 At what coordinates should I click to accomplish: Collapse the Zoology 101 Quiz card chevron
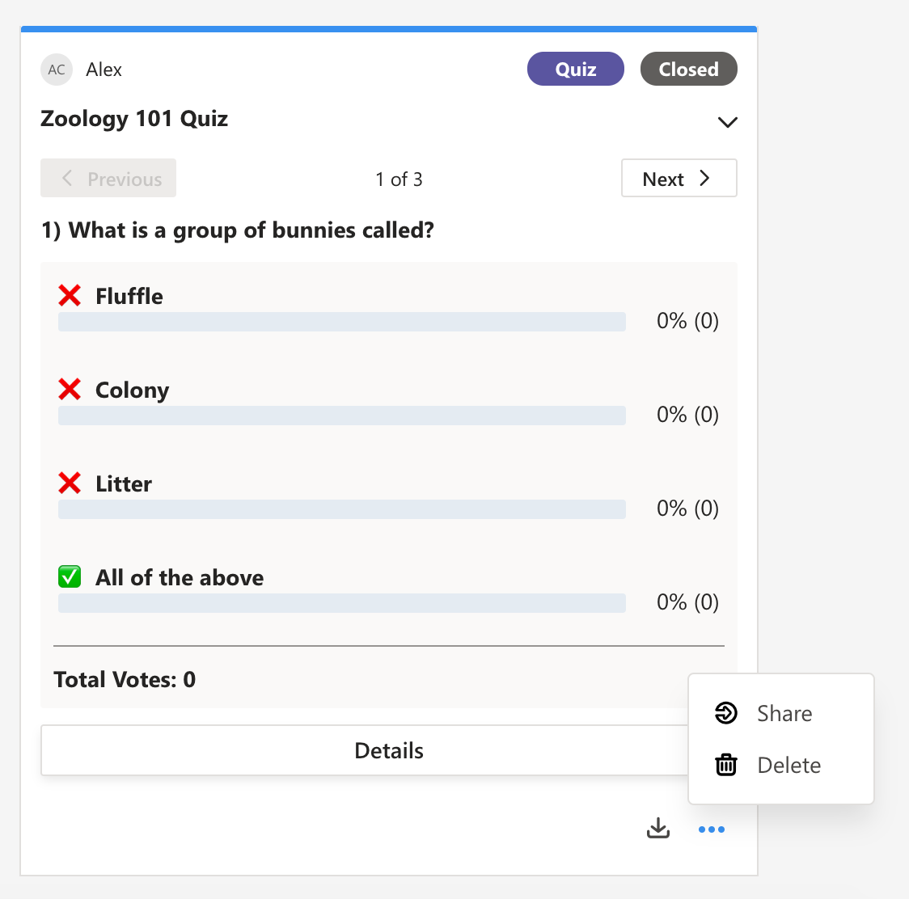(x=727, y=122)
